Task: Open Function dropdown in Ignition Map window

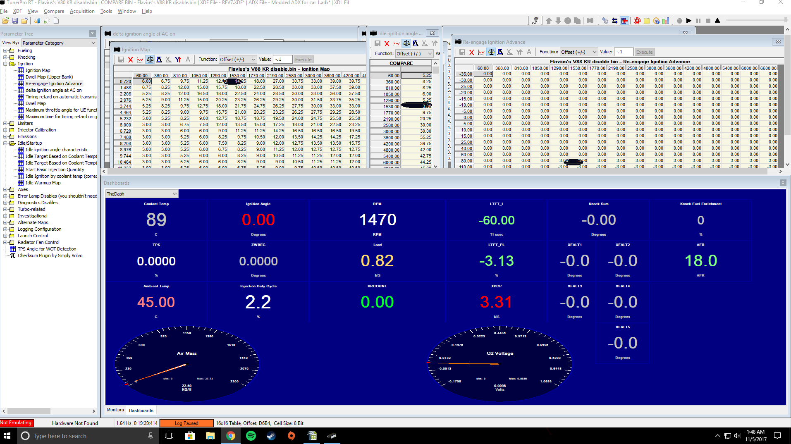Action: (x=237, y=60)
